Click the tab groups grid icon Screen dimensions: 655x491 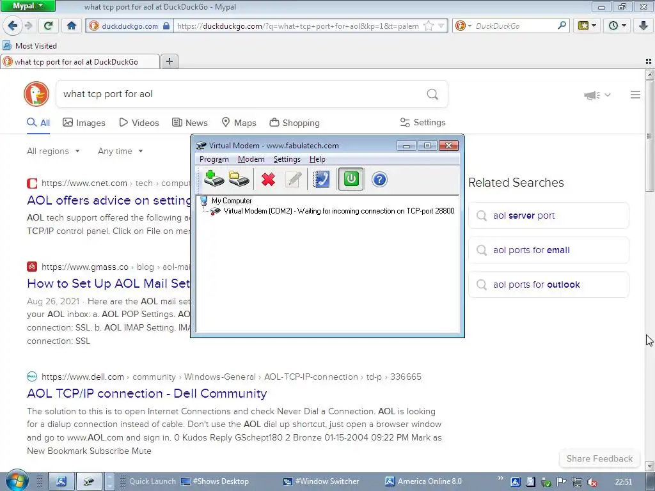tap(649, 61)
